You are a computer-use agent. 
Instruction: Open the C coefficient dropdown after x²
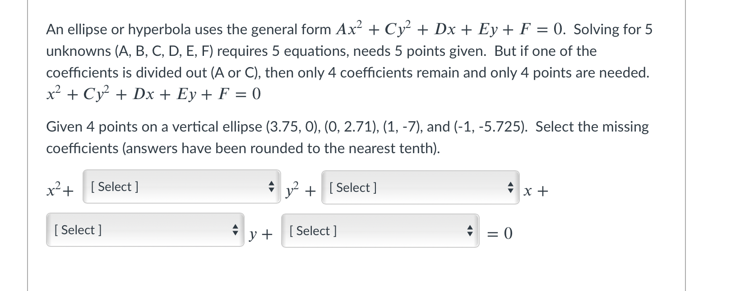(x=180, y=187)
